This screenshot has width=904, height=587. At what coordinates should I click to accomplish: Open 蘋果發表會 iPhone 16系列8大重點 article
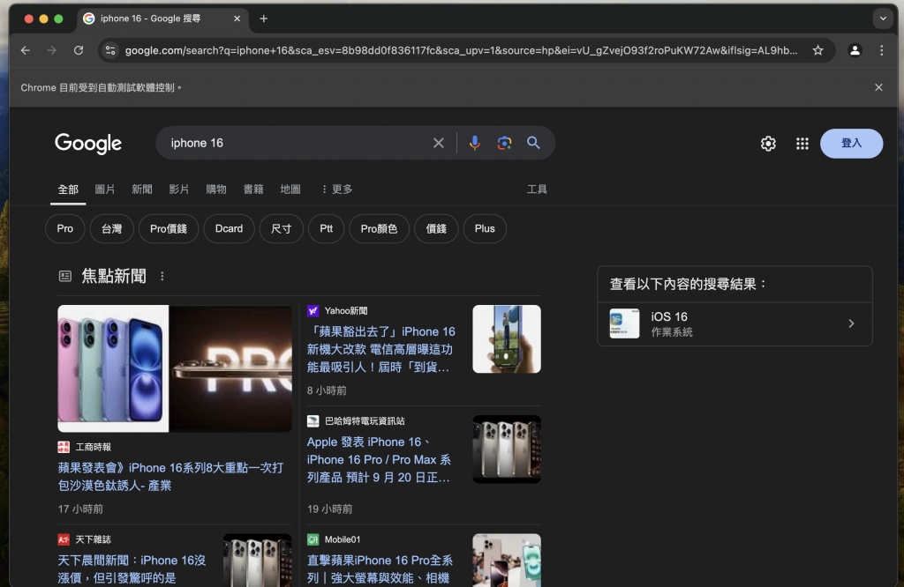click(x=170, y=477)
